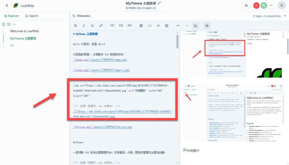The height and width of the screenshot is (165, 289).
Task: Apply strikethrough formatting
Action: click(92, 26)
